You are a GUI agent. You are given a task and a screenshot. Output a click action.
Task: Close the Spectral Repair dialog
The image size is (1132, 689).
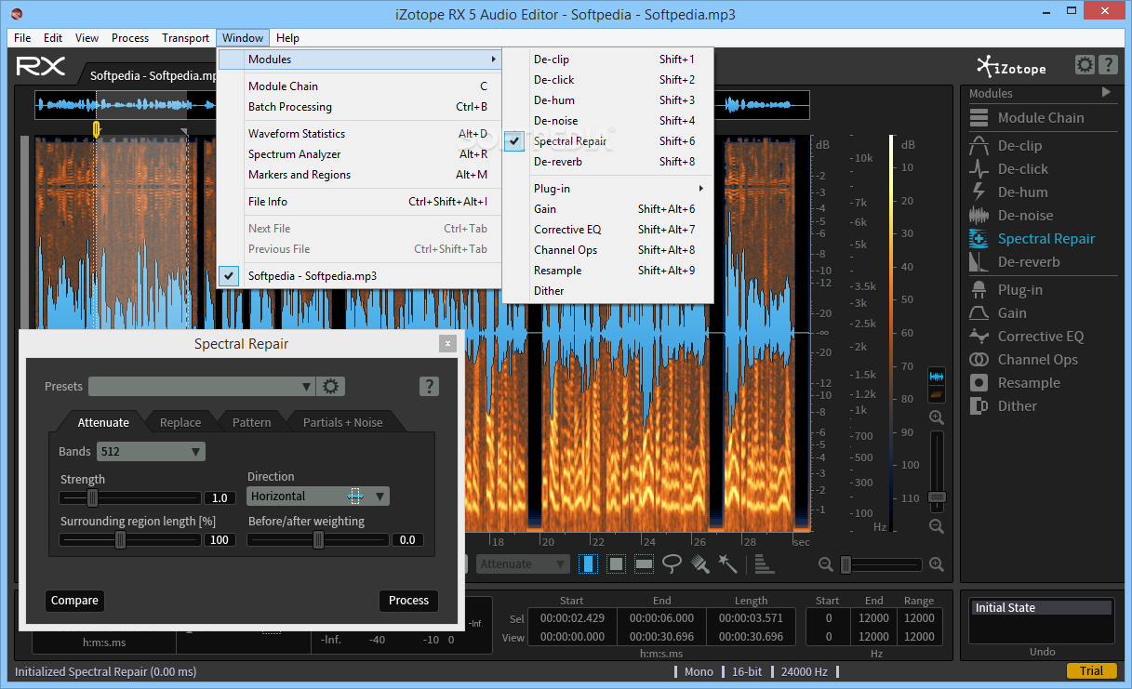pyautogui.click(x=448, y=343)
